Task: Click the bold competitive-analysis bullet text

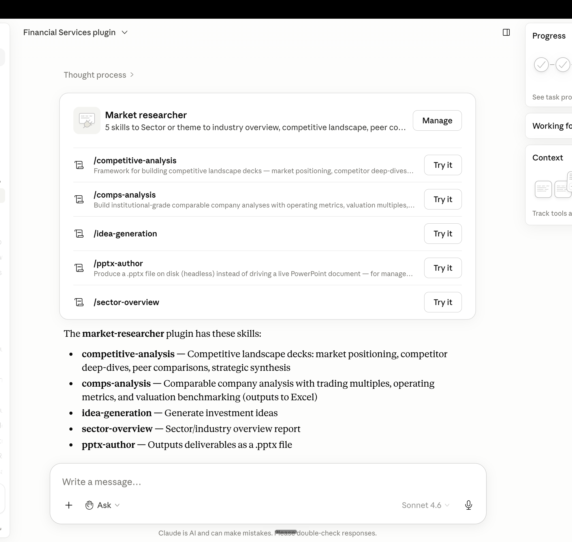Action: (128, 354)
